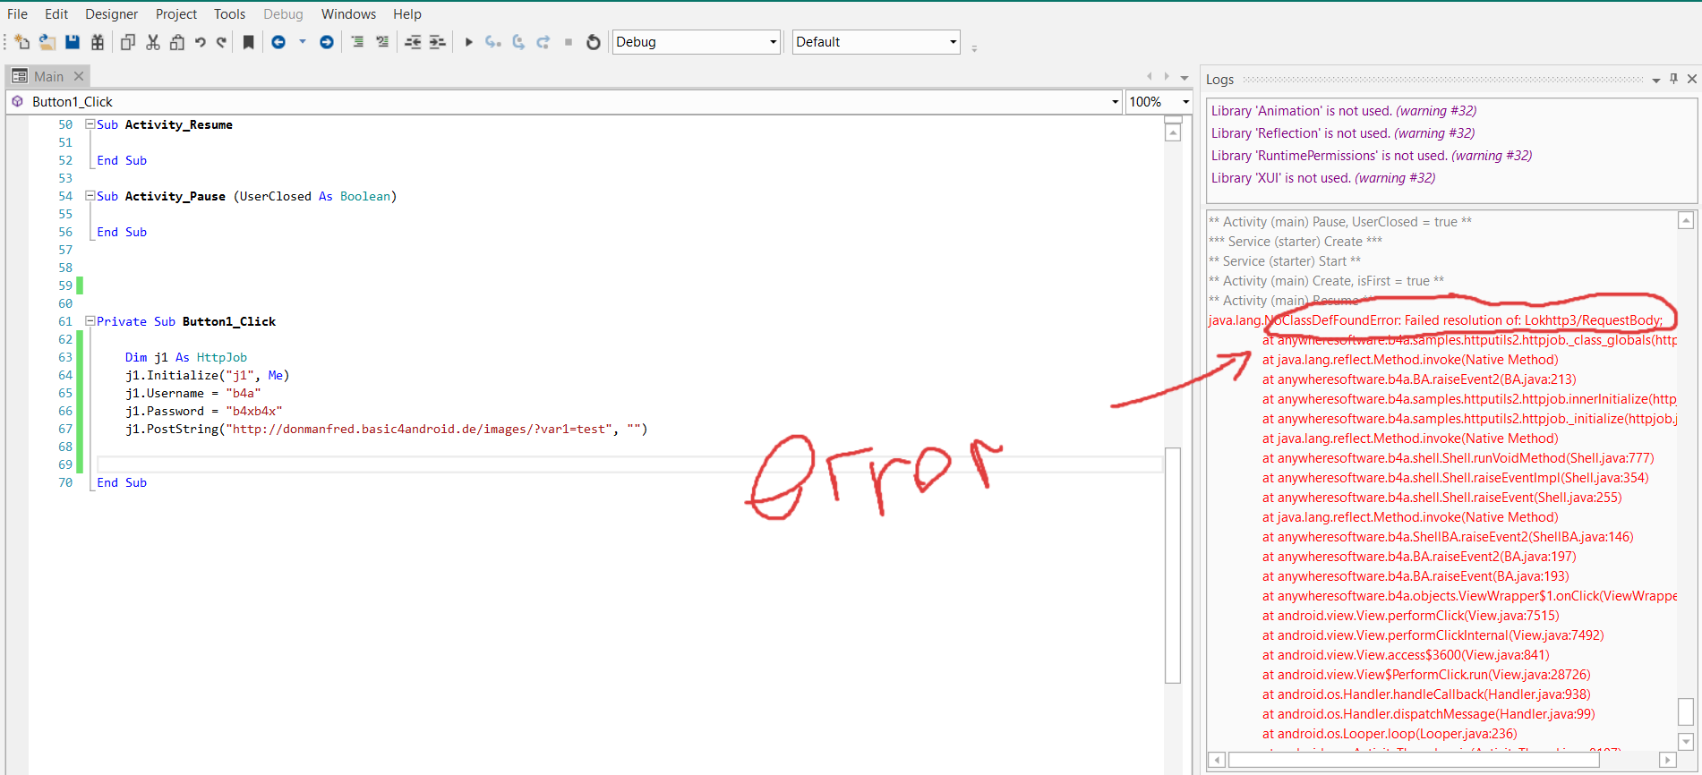Open the Tools menu
The image size is (1702, 775).
(x=229, y=14)
